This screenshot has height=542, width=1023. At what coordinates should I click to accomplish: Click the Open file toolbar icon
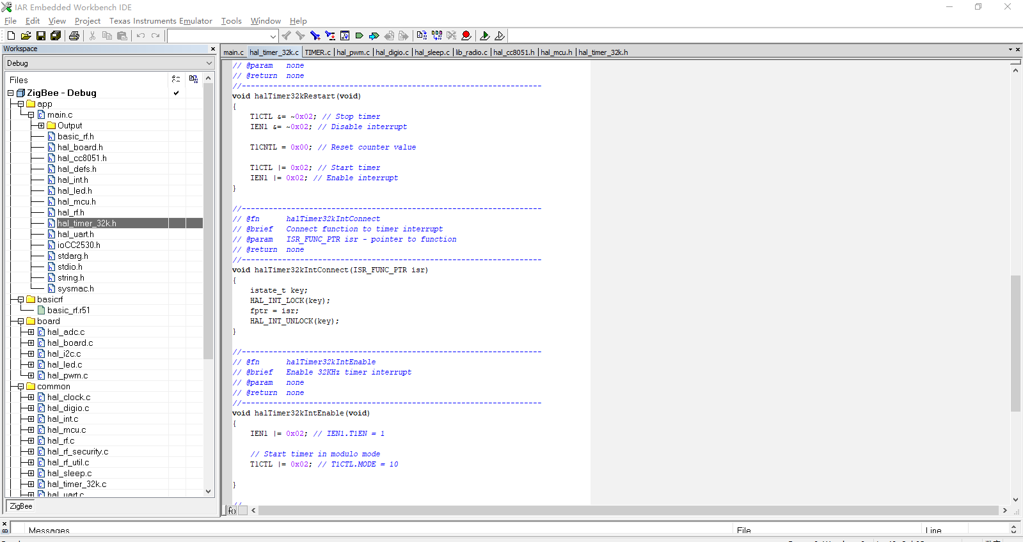point(26,36)
